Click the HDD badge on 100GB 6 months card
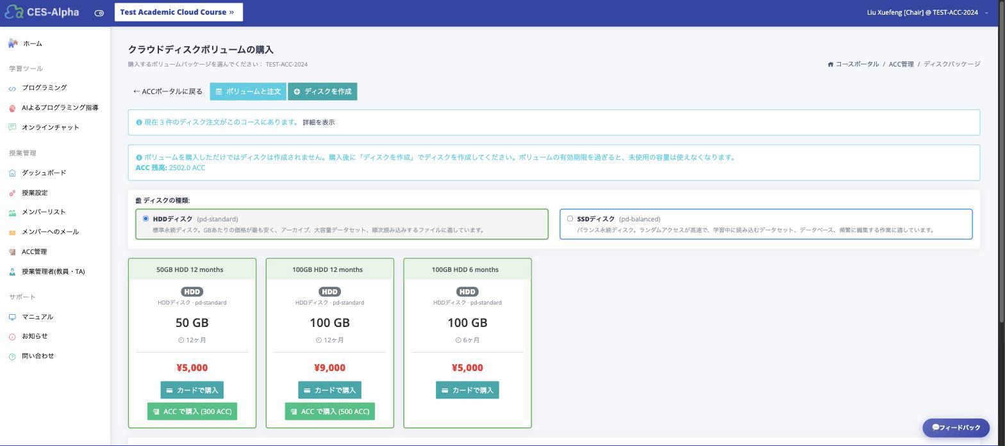Image resolution: width=1005 pixels, height=446 pixels. click(467, 292)
